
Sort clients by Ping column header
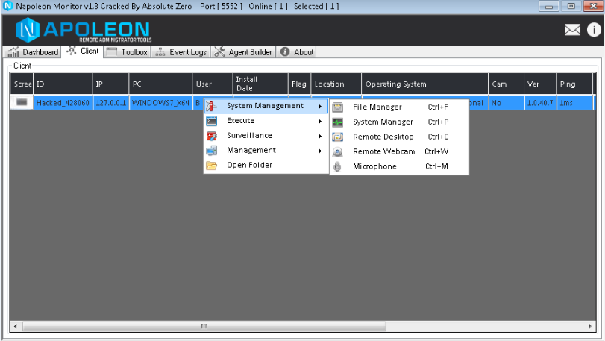tap(573, 84)
